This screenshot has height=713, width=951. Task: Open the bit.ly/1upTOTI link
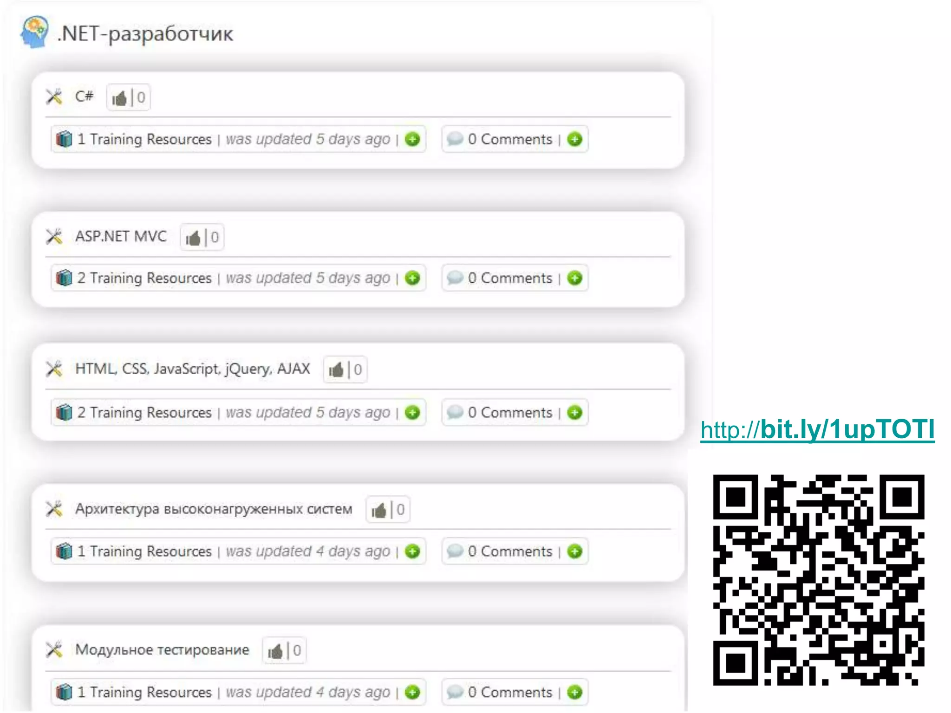pos(817,430)
